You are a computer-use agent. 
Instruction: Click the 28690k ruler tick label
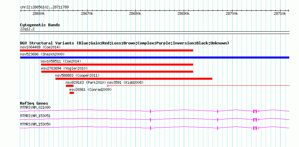pos(183,14)
